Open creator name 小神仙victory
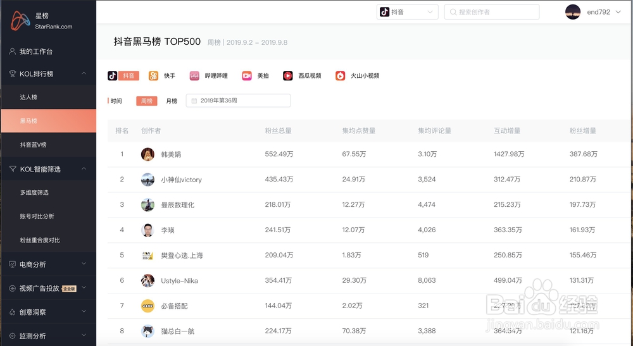Viewport: 633px width, 346px height. (181, 180)
